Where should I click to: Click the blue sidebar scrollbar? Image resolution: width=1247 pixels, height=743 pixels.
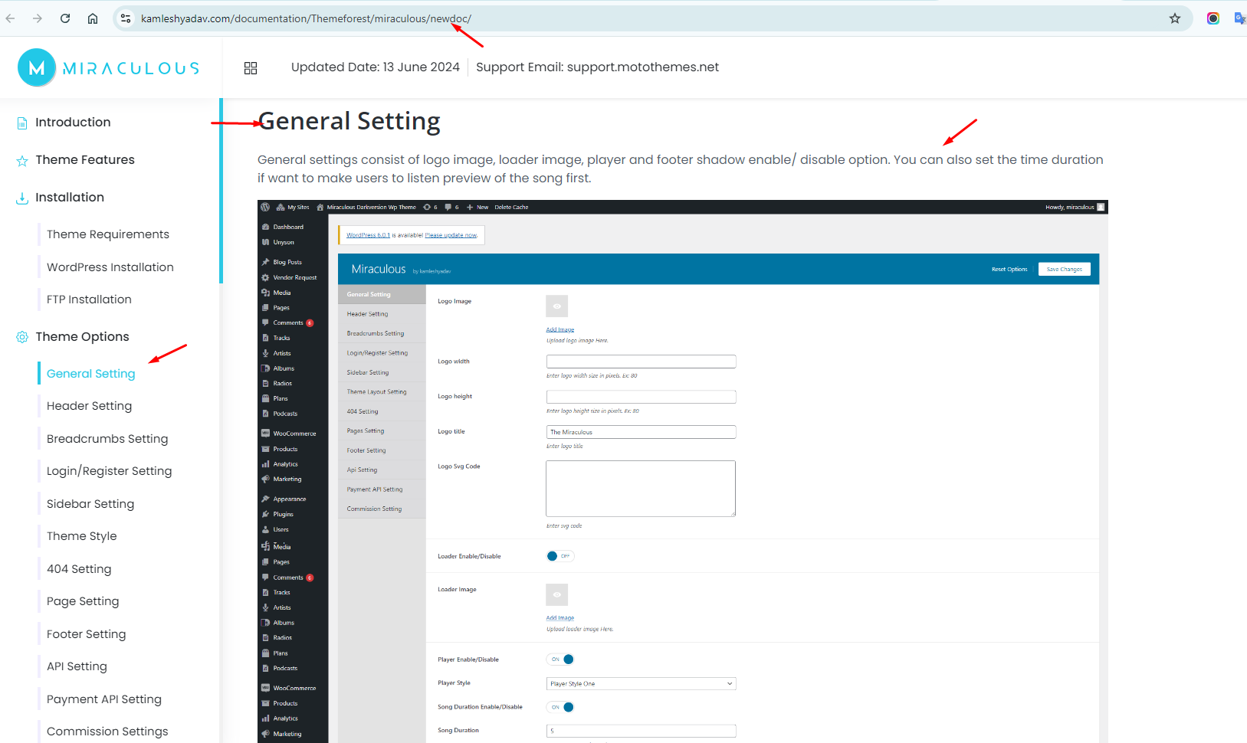pyautogui.click(x=221, y=190)
